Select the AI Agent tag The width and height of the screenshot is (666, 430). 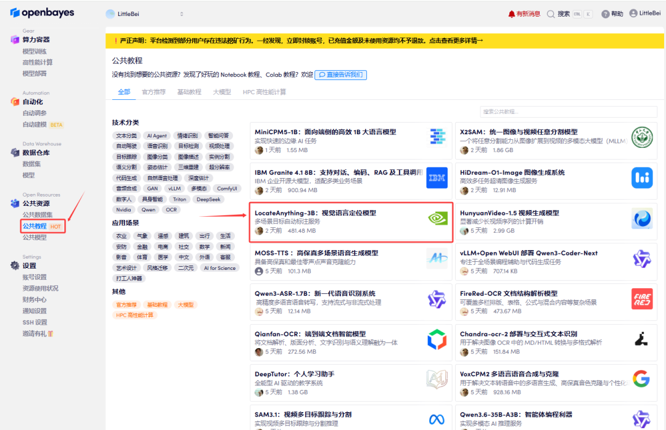[157, 136]
